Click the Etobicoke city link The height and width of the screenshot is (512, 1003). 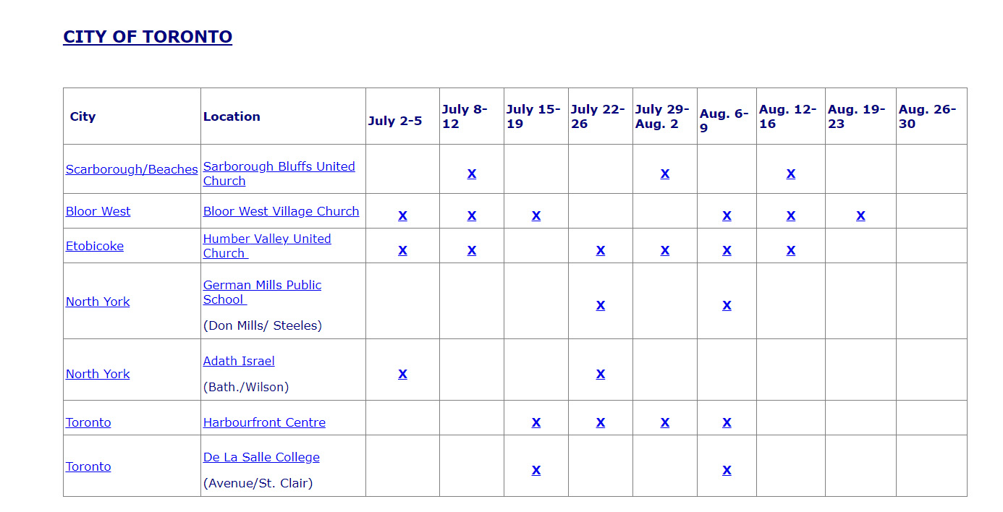pyautogui.click(x=95, y=246)
